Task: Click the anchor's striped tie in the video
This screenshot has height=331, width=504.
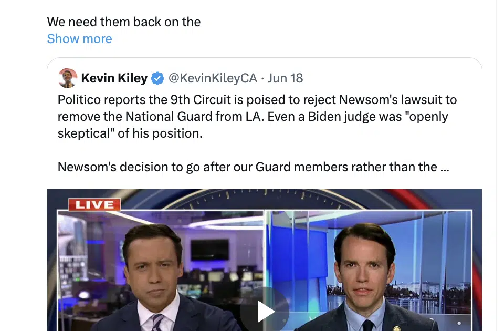Action: coord(157,322)
